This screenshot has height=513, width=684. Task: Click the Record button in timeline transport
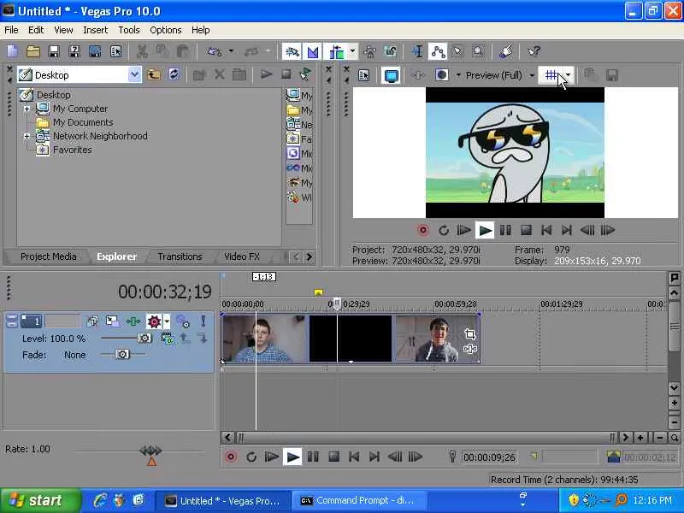tap(231, 457)
